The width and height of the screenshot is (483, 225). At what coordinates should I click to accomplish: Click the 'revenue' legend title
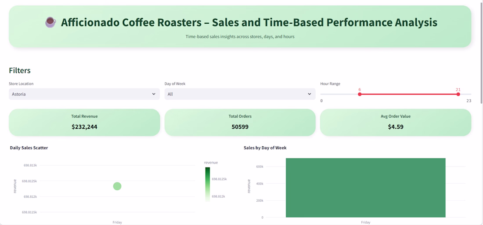click(x=211, y=163)
